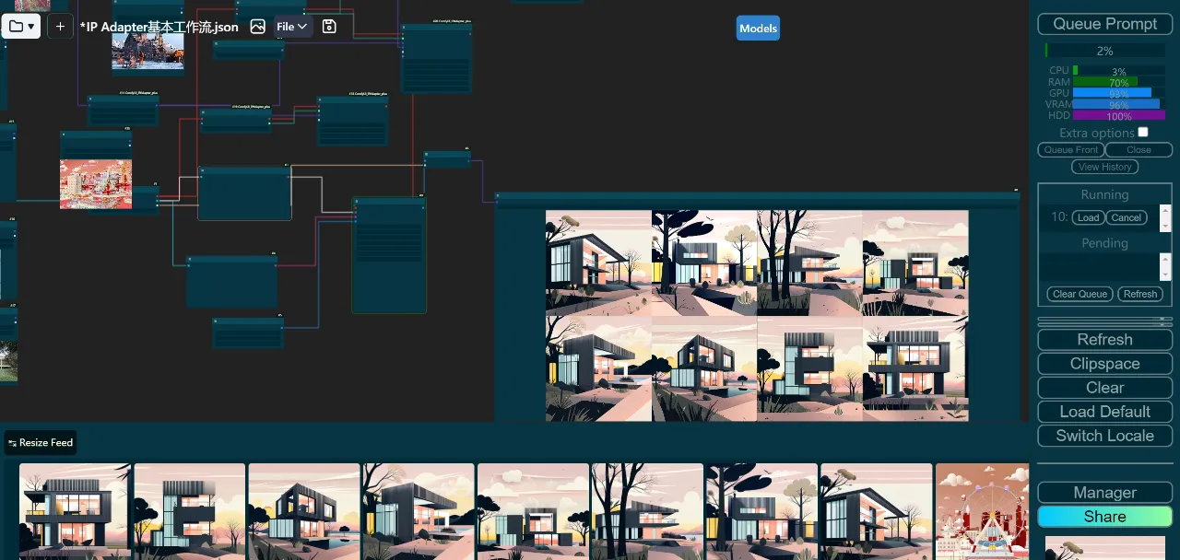The image size is (1180, 560).
Task: Load the running queue item
Action: (1088, 218)
